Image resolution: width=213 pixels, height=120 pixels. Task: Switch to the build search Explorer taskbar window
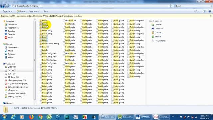[107, 117]
